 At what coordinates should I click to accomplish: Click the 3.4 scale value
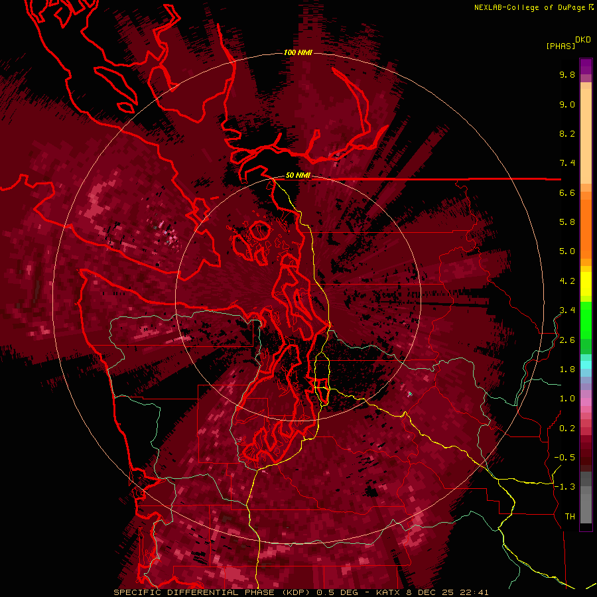click(567, 310)
